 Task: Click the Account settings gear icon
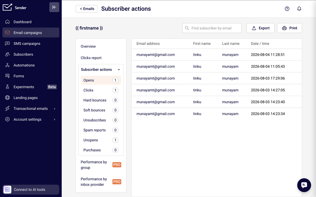[7, 119]
